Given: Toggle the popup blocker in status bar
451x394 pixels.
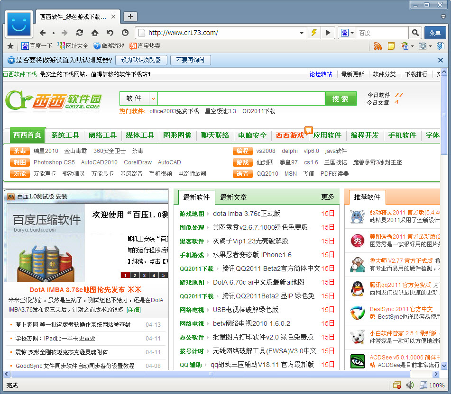Looking at the screenshot, I should point(397,385).
